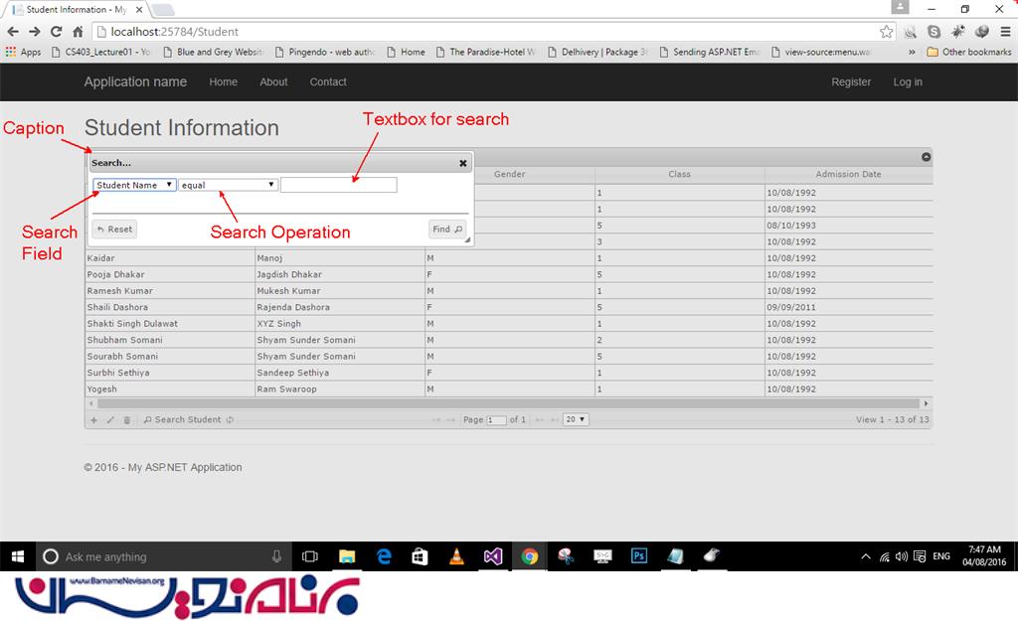Click the Reset button in the search dialog
Screen dimensions: 1018x621
pyautogui.click(x=114, y=229)
